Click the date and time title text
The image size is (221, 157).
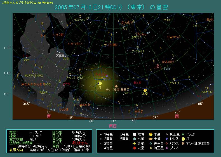coord(112,7)
